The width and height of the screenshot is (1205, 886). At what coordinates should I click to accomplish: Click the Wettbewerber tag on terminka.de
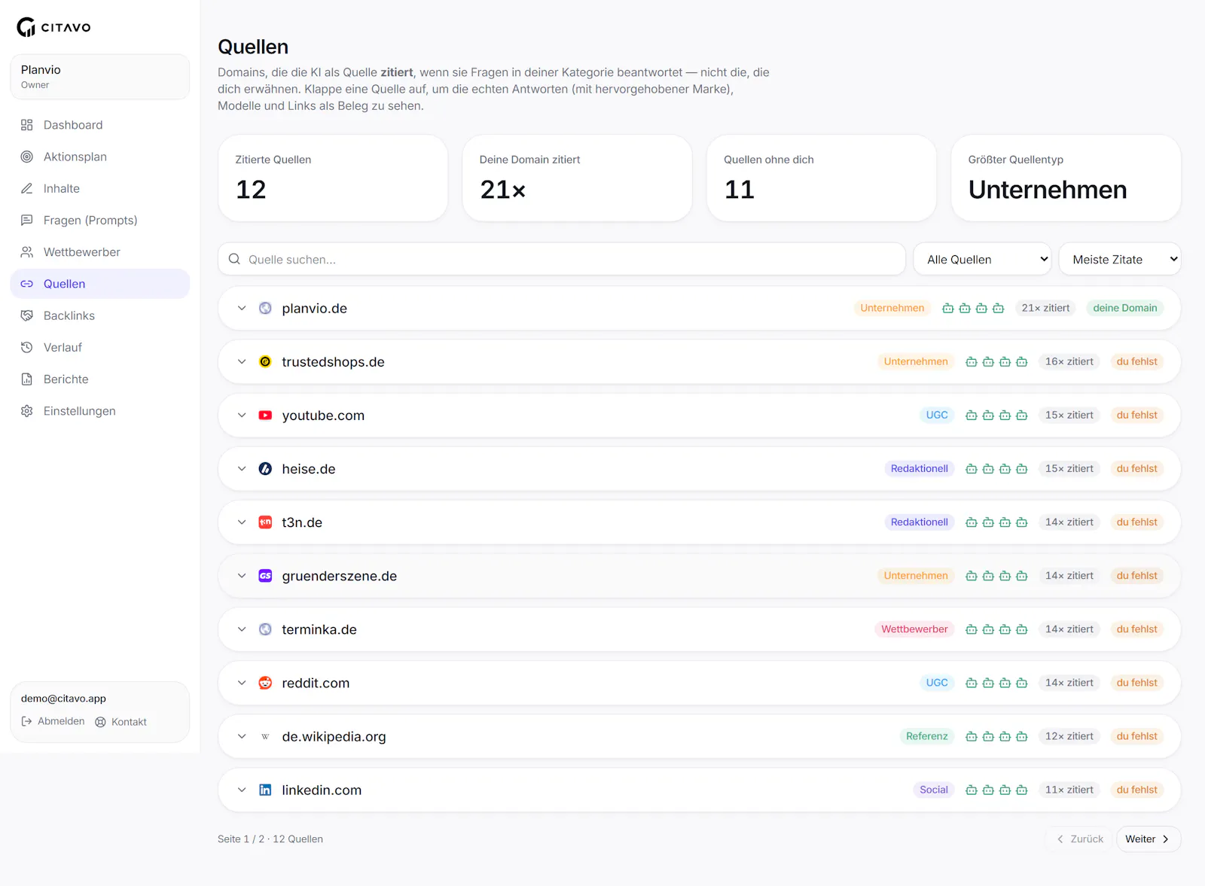[914, 629]
